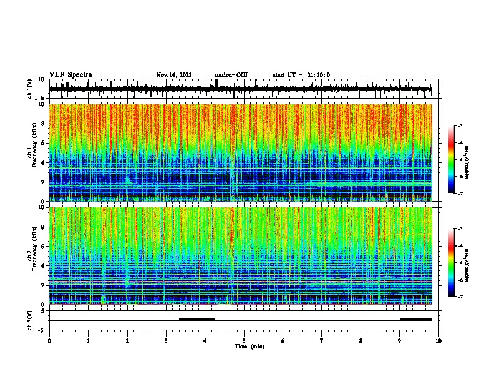The width and height of the screenshot is (494, 382).
Task: Click the "ch.1(V)" waveform axis label
Action: [30, 89]
